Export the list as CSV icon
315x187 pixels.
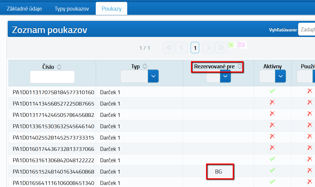(241, 45)
